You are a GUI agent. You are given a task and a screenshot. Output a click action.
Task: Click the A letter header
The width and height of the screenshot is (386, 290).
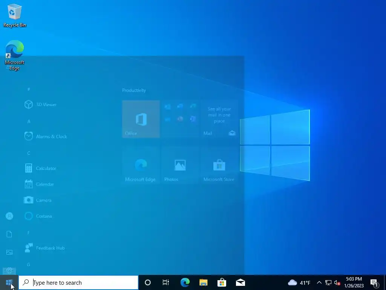click(29, 121)
